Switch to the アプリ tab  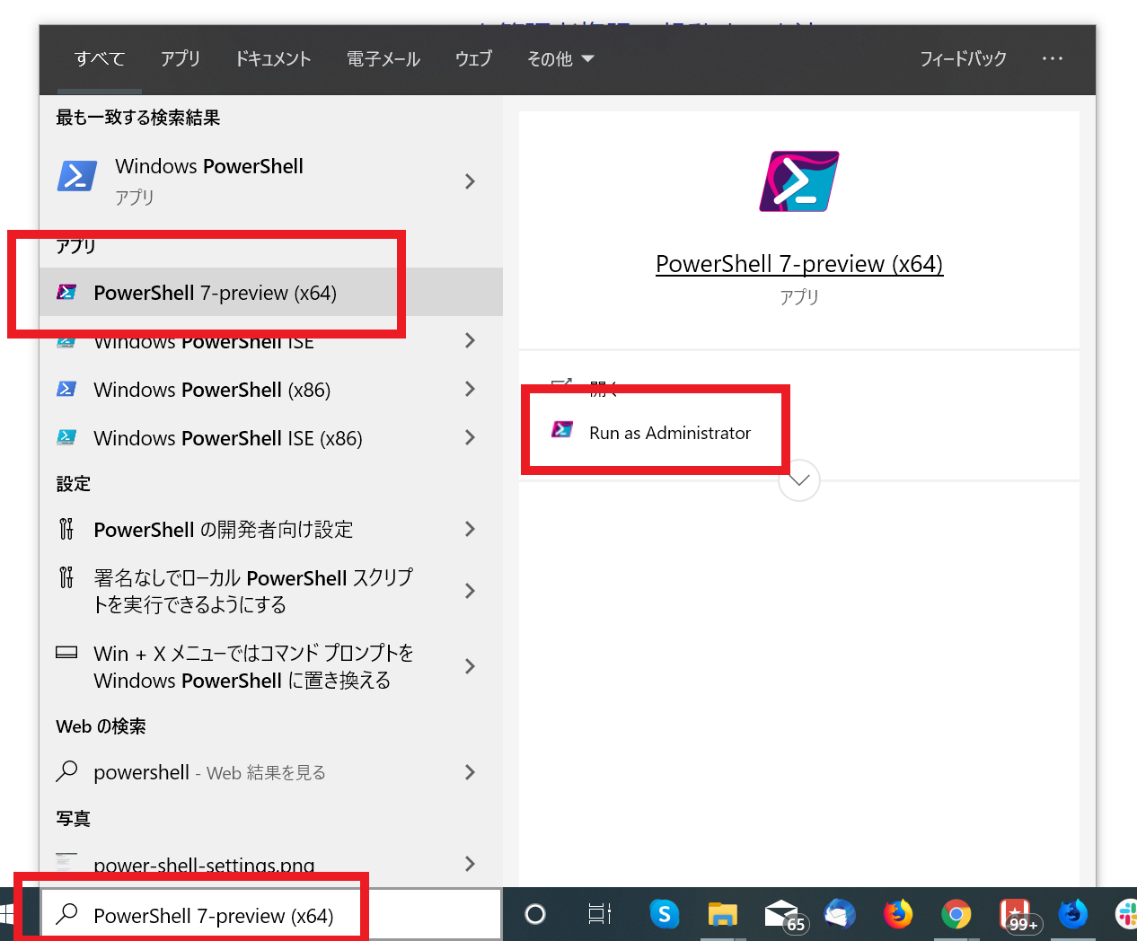pos(181,58)
